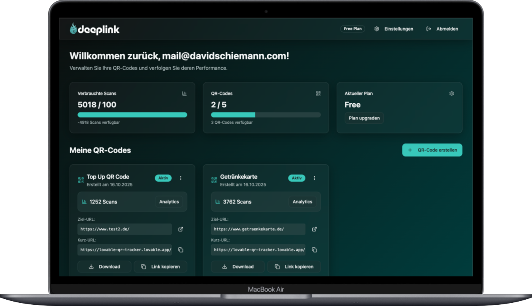The image size is (532, 306).
Task: Open three-dot menu for Top Up QR Code
Action: (181, 178)
